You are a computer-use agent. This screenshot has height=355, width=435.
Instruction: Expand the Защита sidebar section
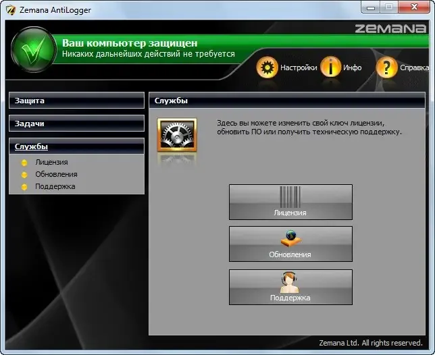tap(76, 101)
